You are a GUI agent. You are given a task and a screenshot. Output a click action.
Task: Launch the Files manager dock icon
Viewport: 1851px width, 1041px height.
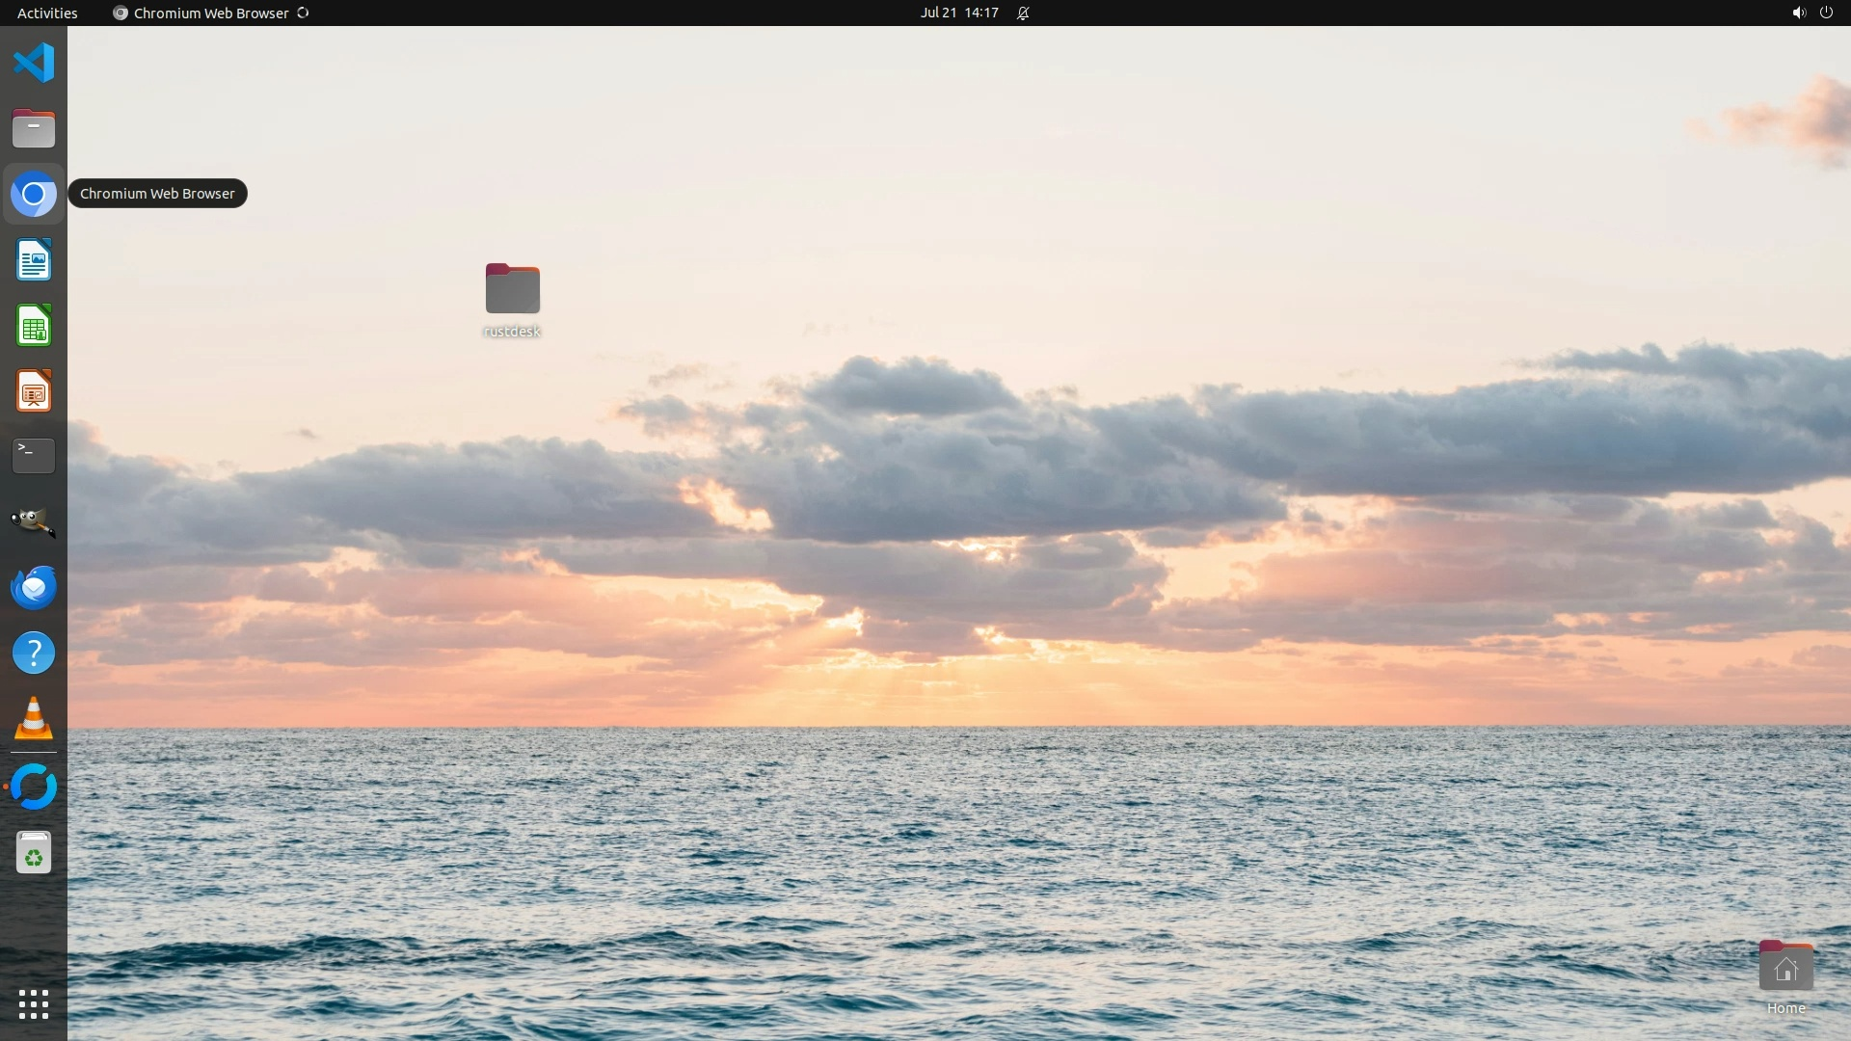pos(34,128)
